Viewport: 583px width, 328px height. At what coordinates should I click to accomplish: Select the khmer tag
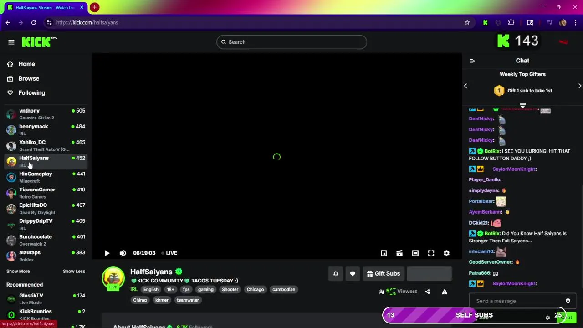pos(162,300)
